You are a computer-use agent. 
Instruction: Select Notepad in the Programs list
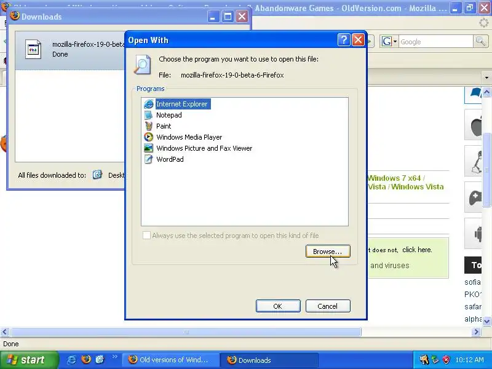169,115
